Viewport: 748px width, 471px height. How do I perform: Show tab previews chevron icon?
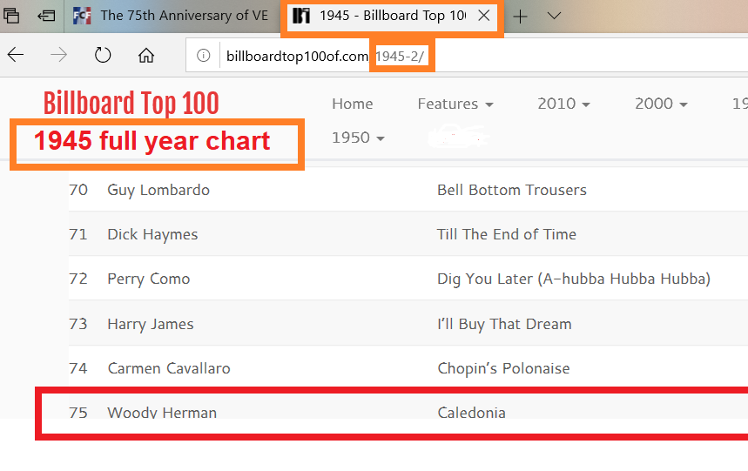[554, 17]
